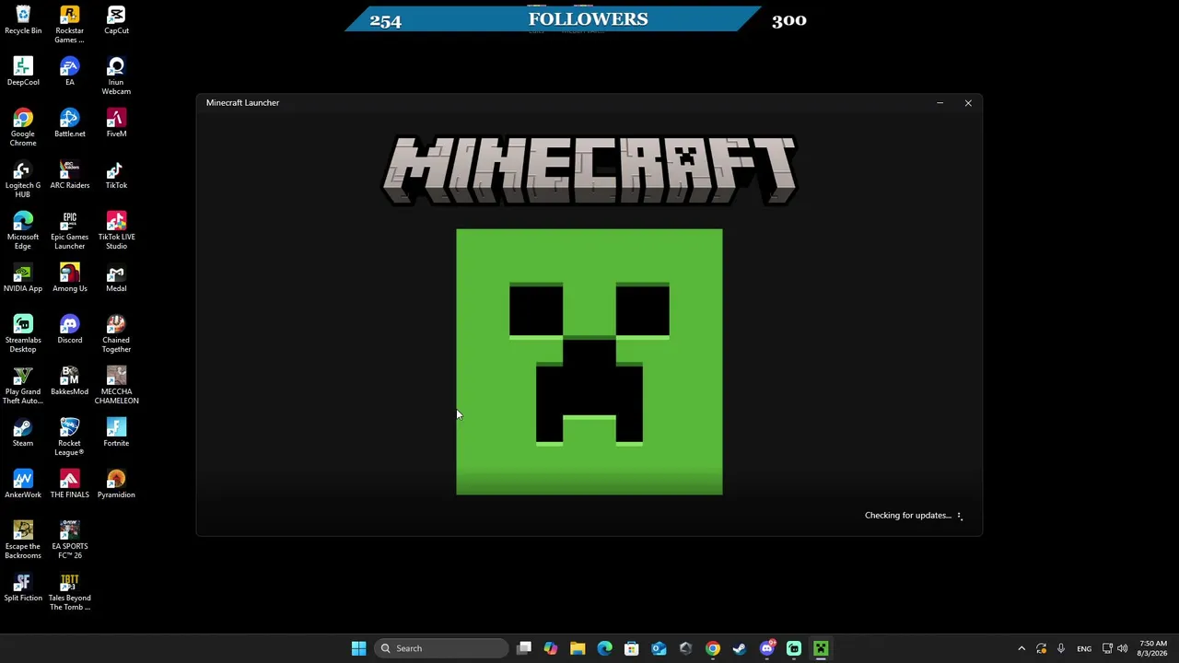Open Discord from the taskbar

(x=767, y=648)
